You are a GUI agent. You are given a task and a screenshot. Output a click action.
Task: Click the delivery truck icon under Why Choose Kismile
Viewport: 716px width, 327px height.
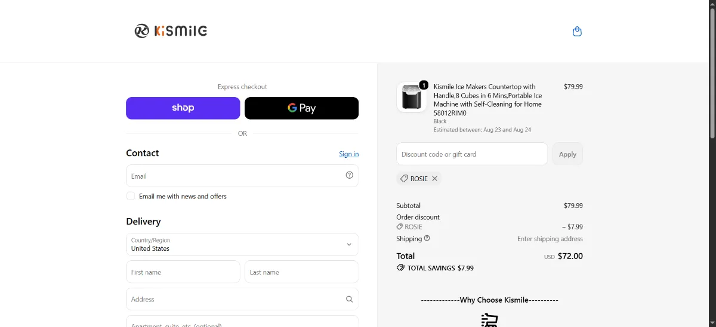point(489,320)
